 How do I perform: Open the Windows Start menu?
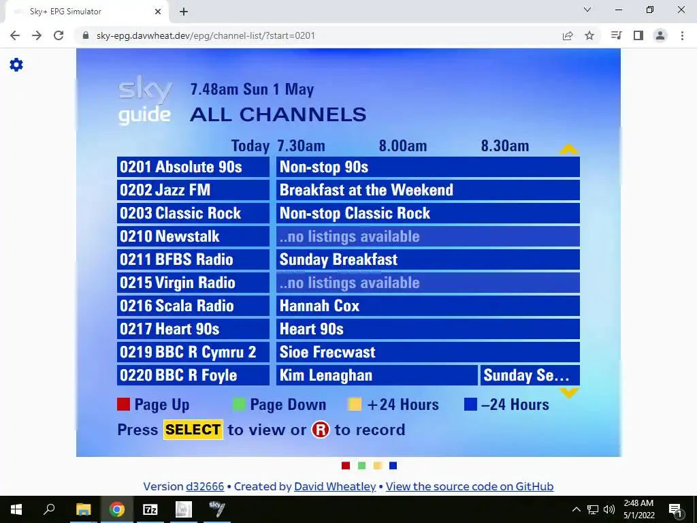click(16, 509)
